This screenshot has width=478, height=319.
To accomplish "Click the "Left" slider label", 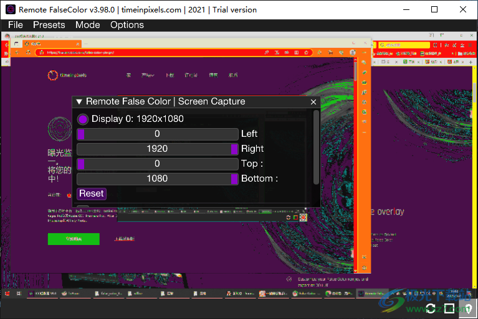I will 249,134.
